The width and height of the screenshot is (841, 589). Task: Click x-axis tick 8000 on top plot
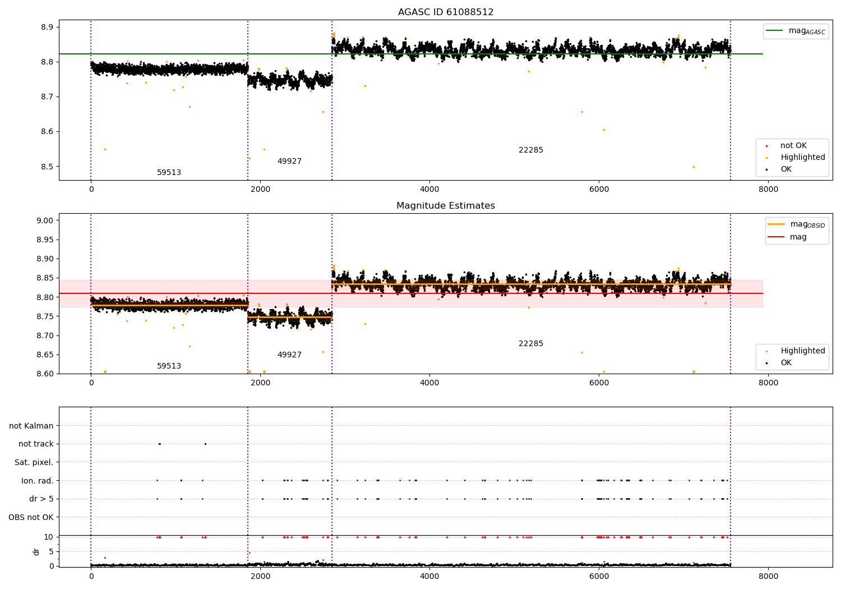click(768, 190)
